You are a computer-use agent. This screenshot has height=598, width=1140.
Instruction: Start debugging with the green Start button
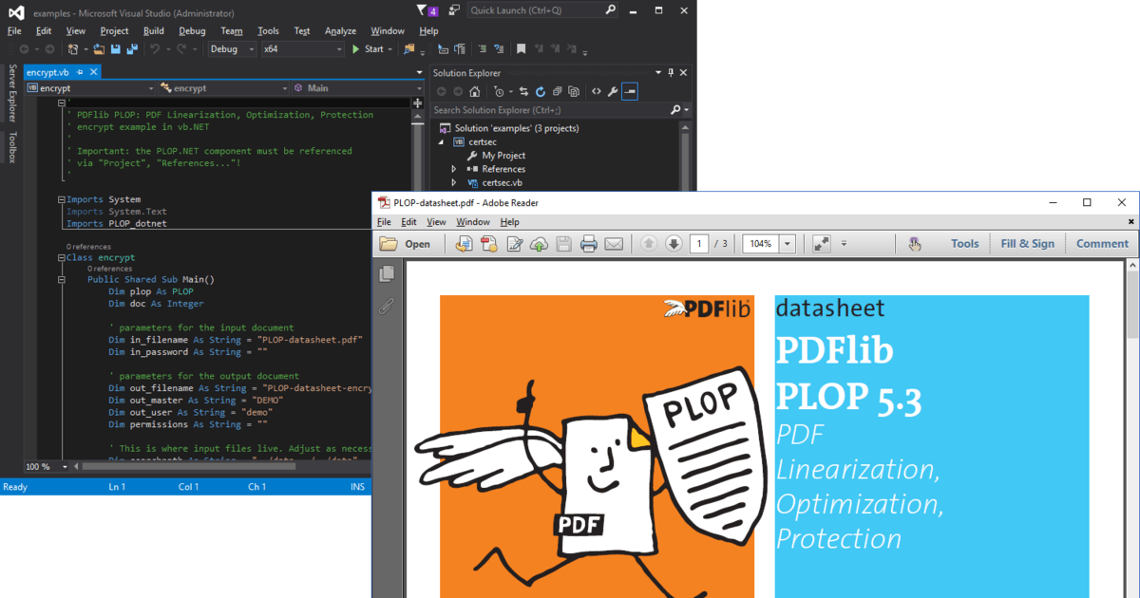tap(355, 48)
